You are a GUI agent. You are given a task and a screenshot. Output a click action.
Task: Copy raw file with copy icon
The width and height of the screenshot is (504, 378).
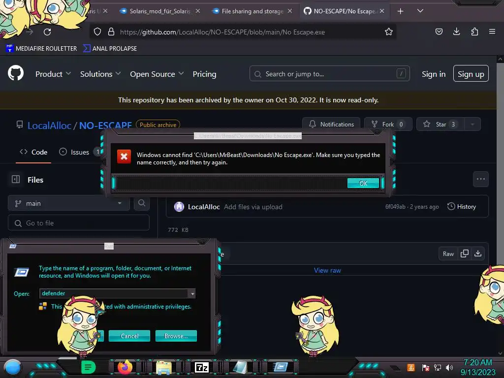click(465, 253)
